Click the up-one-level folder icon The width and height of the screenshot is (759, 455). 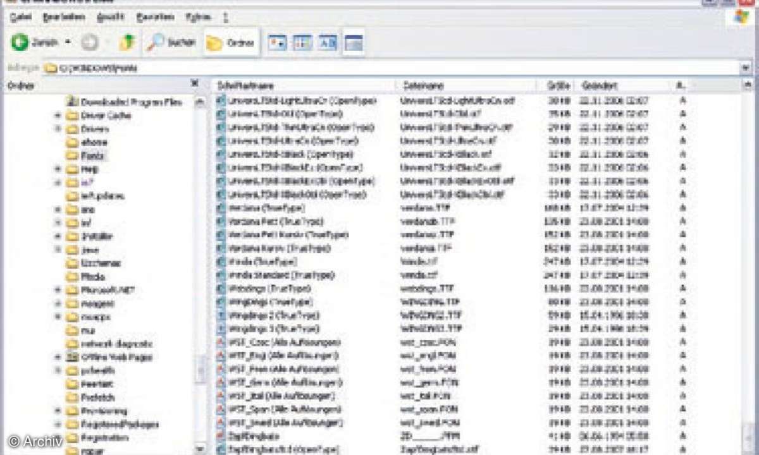pos(127,42)
